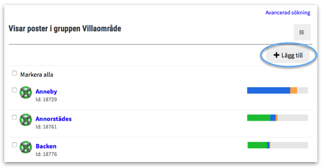Click the Lägg till button

(x=288, y=55)
